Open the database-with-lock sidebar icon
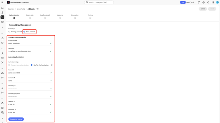This screenshot has height=123, width=220. point(2,113)
